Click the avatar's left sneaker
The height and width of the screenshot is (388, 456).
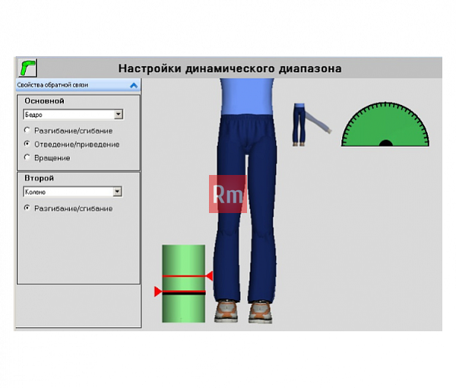pos(260,311)
